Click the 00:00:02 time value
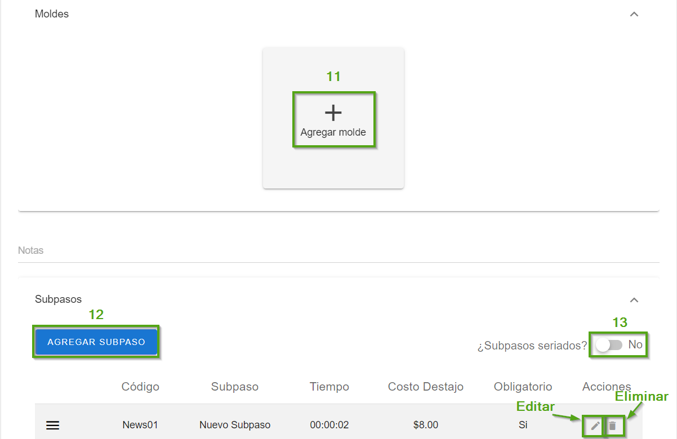This screenshot has width=677, height=439. coord(329,425)
